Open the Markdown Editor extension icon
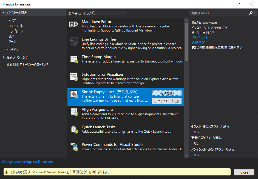Viewport: 258px width, 179px height. tap(73, 24)
